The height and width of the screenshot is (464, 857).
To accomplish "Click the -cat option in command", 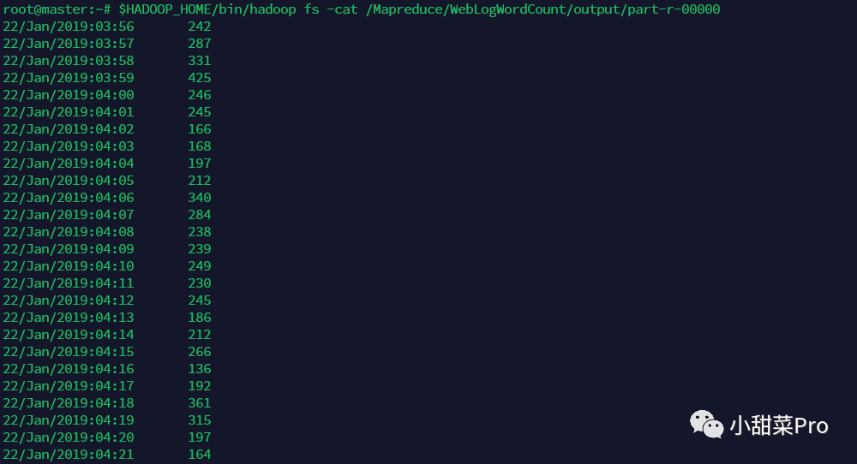I will pos(342,9).
